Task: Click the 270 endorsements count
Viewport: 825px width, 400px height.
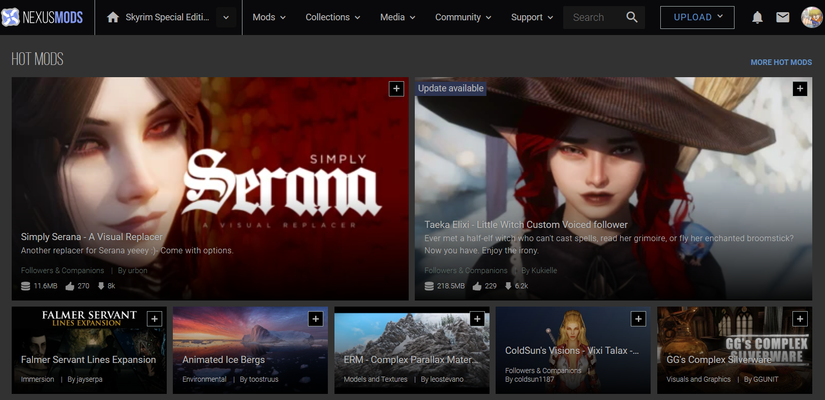Action: (x=83, y=286)
